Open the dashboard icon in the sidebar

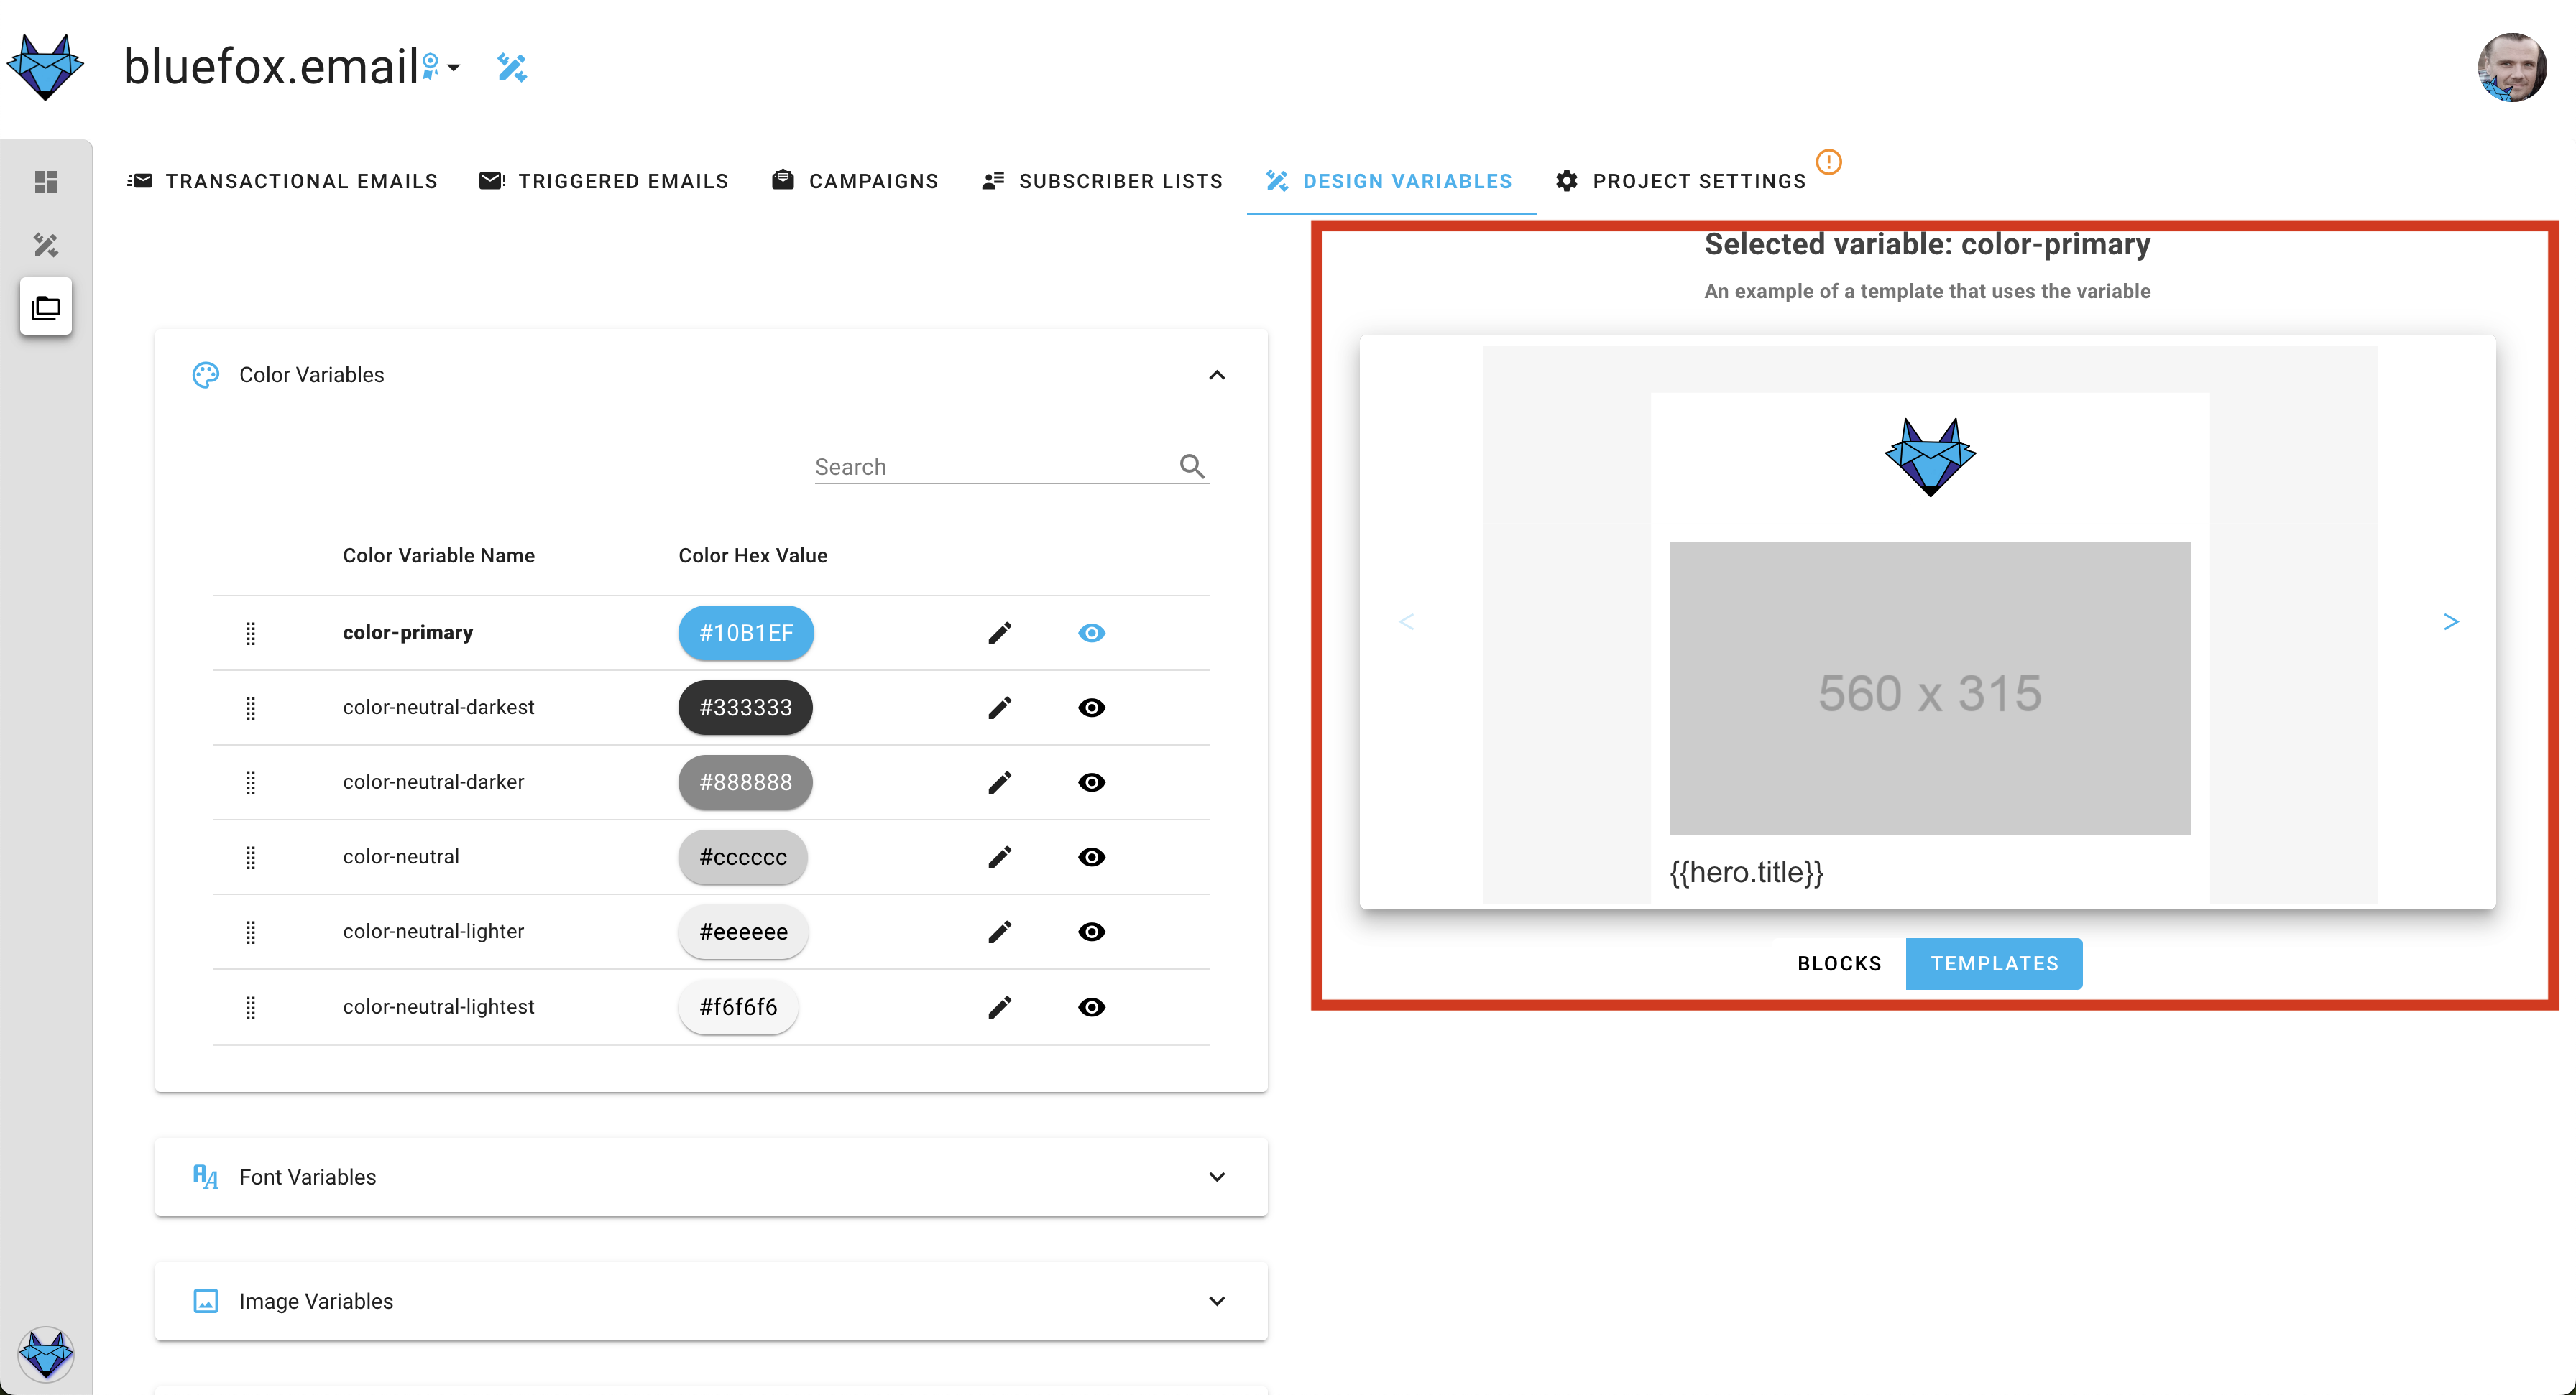click(46, 181)
